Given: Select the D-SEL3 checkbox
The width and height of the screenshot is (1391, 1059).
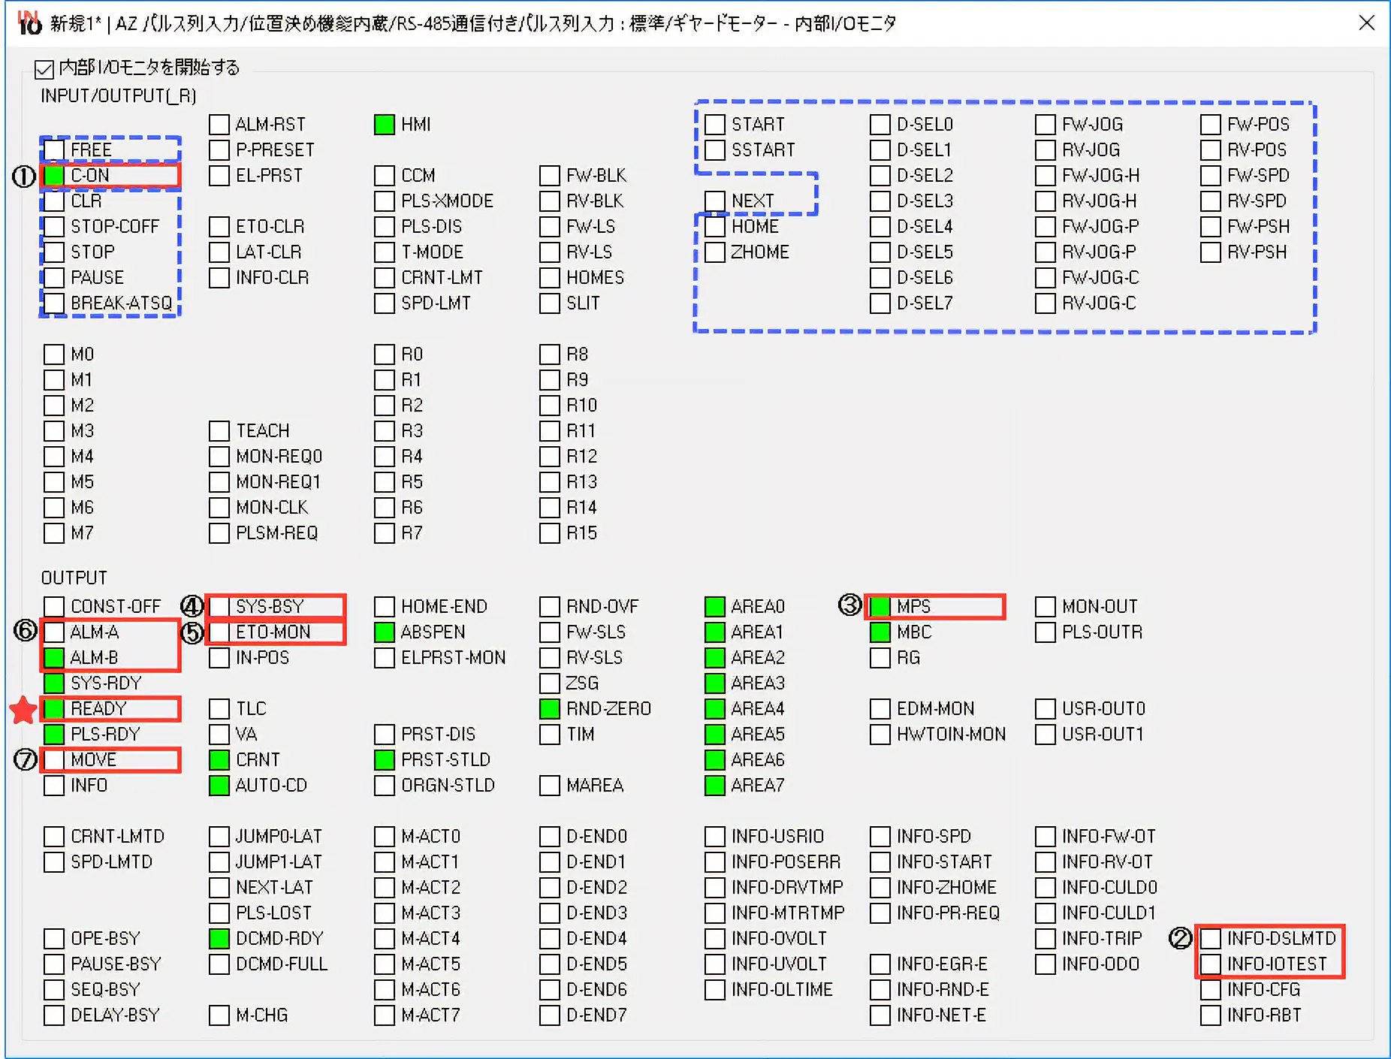Looking at the screenshot, I should (880, 201).
